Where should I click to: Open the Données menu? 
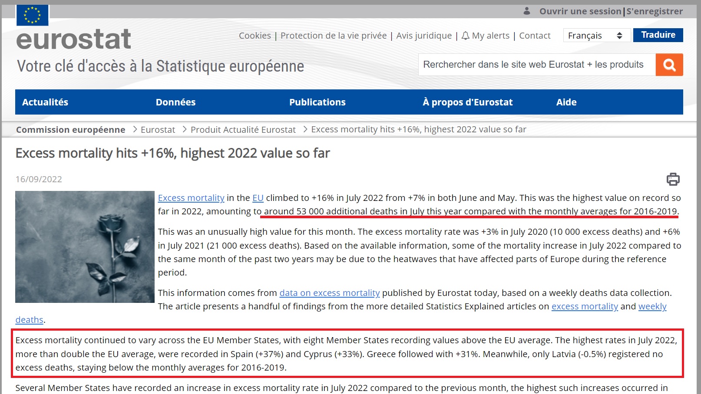[175, 102]
